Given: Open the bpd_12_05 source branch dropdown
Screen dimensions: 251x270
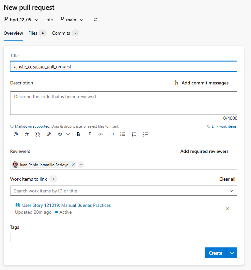Looking at the screenshot, I should 22,20.
